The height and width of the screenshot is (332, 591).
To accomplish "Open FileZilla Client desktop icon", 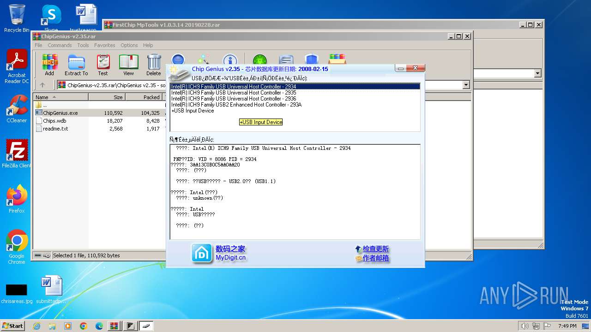I will coord(17,154).
